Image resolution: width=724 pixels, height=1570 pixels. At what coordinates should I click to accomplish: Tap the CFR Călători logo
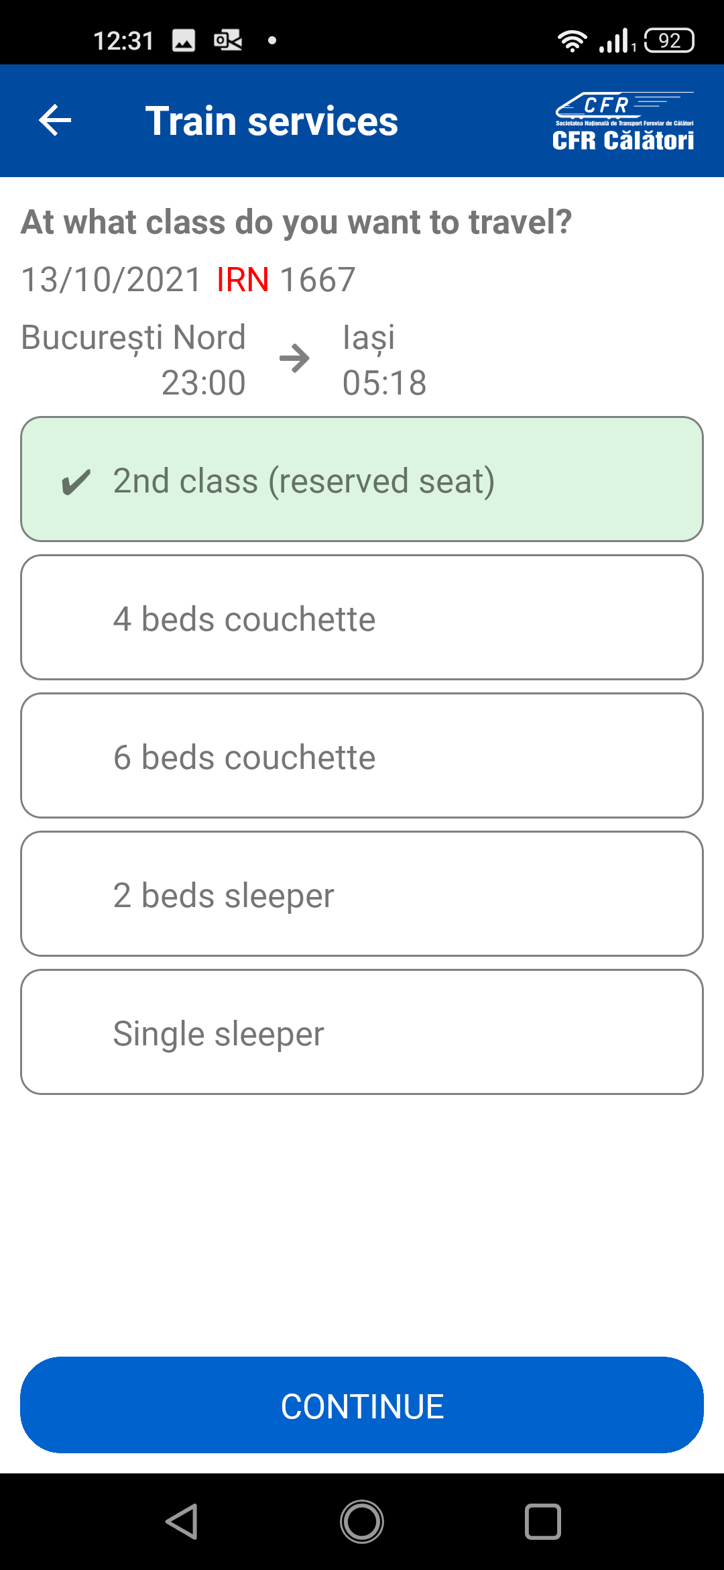click(x=623, y=121)
